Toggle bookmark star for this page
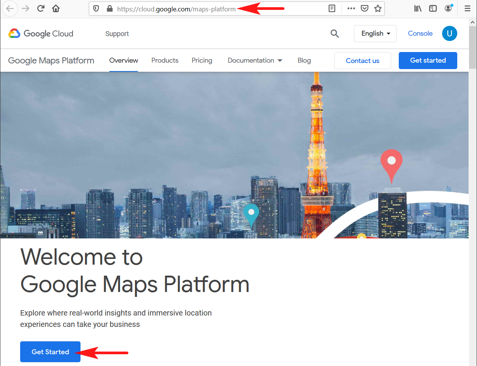Screen dimensions: 477x366 click(378, 8)
